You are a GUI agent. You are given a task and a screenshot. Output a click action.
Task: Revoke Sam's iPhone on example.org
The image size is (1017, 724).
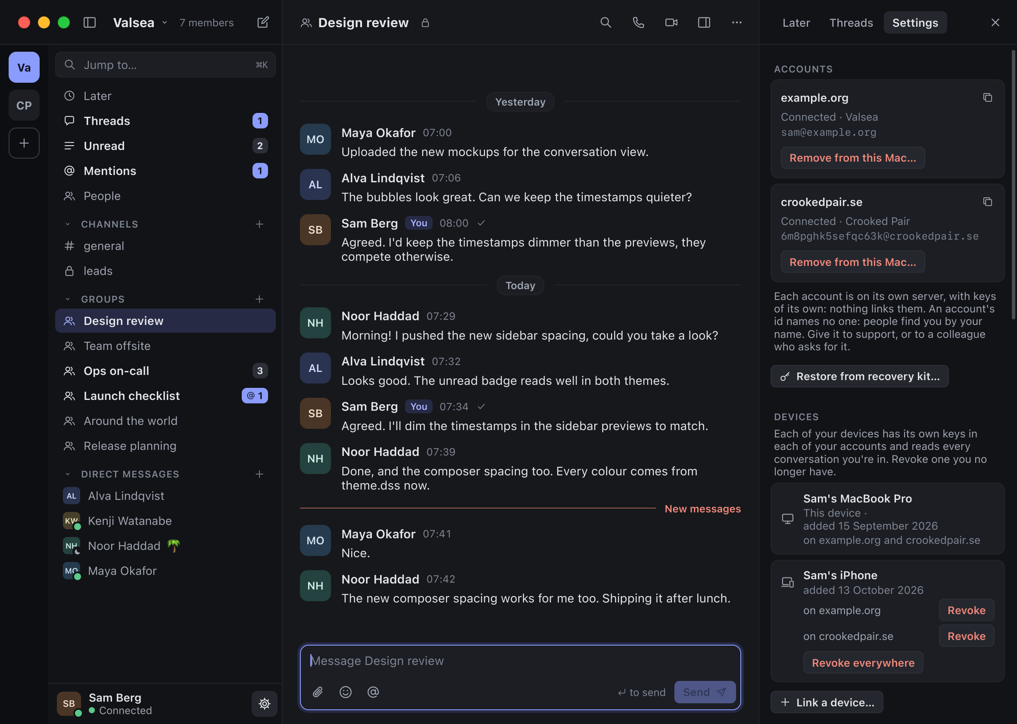(966, 610)
